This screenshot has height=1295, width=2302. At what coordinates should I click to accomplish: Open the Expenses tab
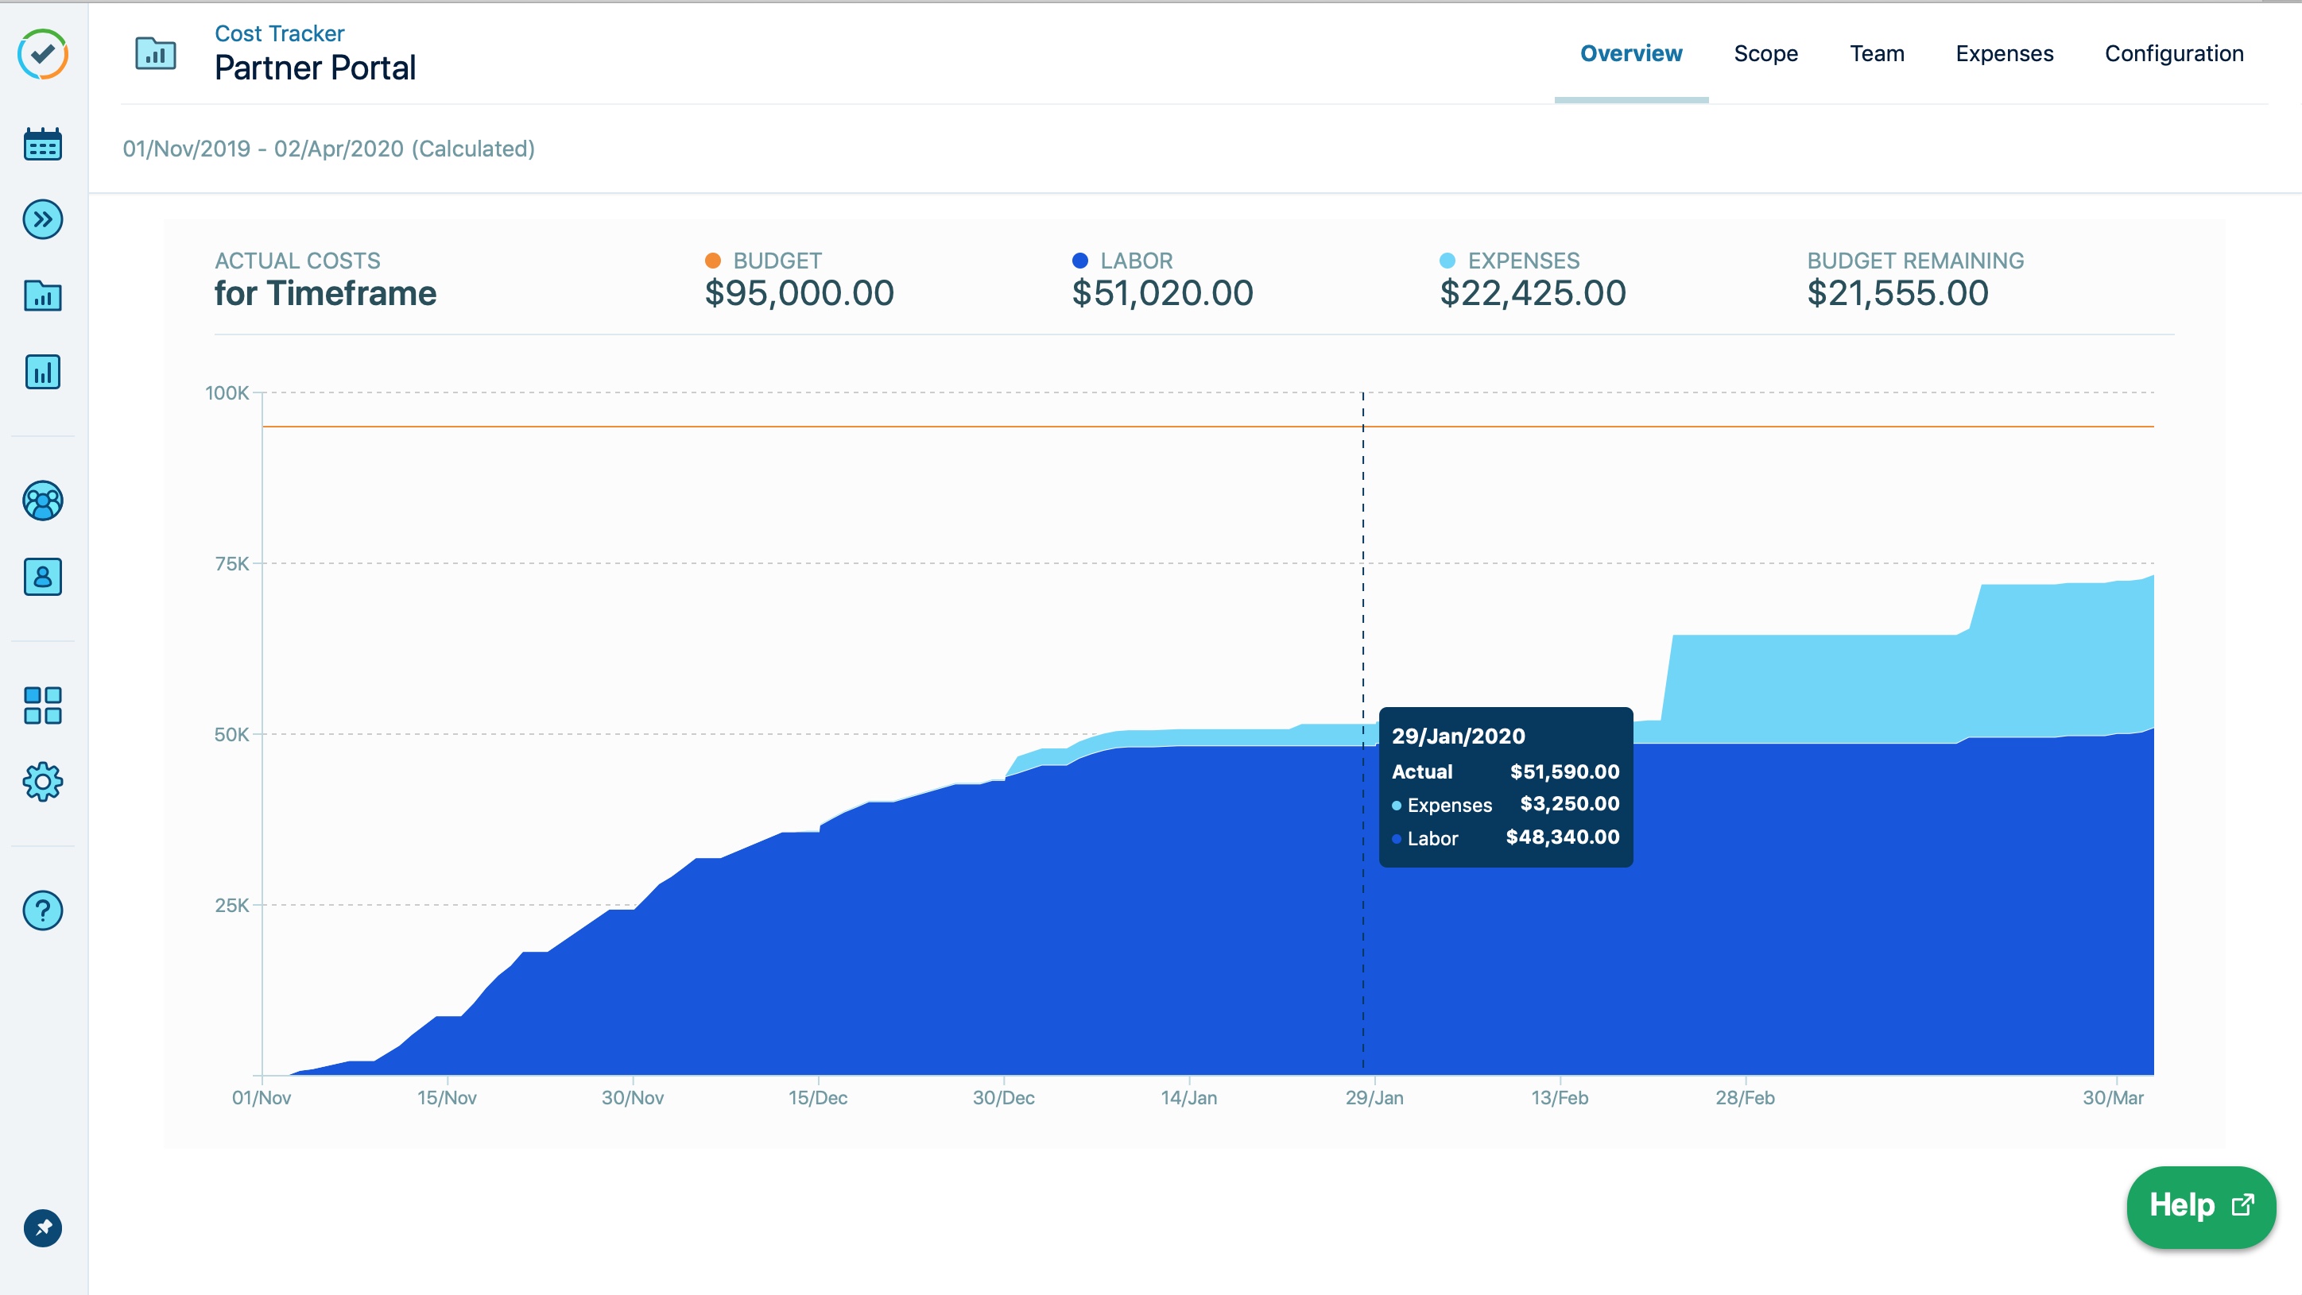click(2005, 53)
